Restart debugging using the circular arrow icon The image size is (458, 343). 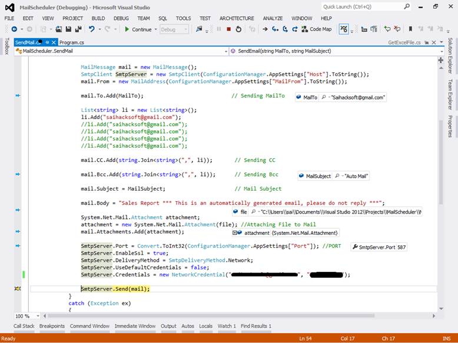(238, 29)
